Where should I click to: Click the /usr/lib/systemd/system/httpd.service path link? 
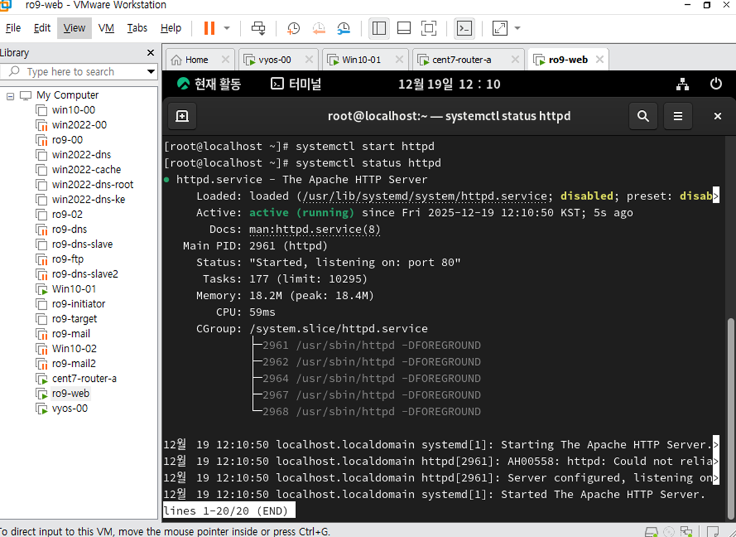pyautogui.click(x=426, y=196)
